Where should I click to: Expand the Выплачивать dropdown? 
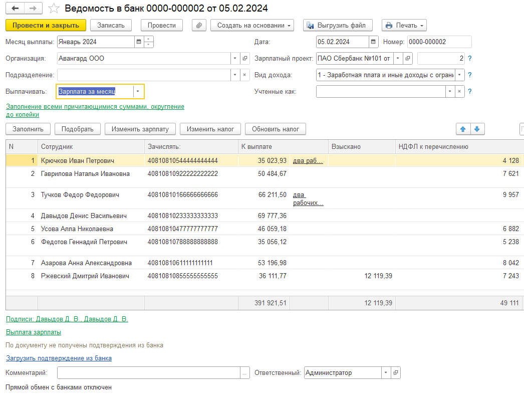(138, 91)
